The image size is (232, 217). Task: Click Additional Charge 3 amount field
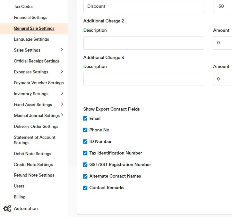[x=222, y=79]
